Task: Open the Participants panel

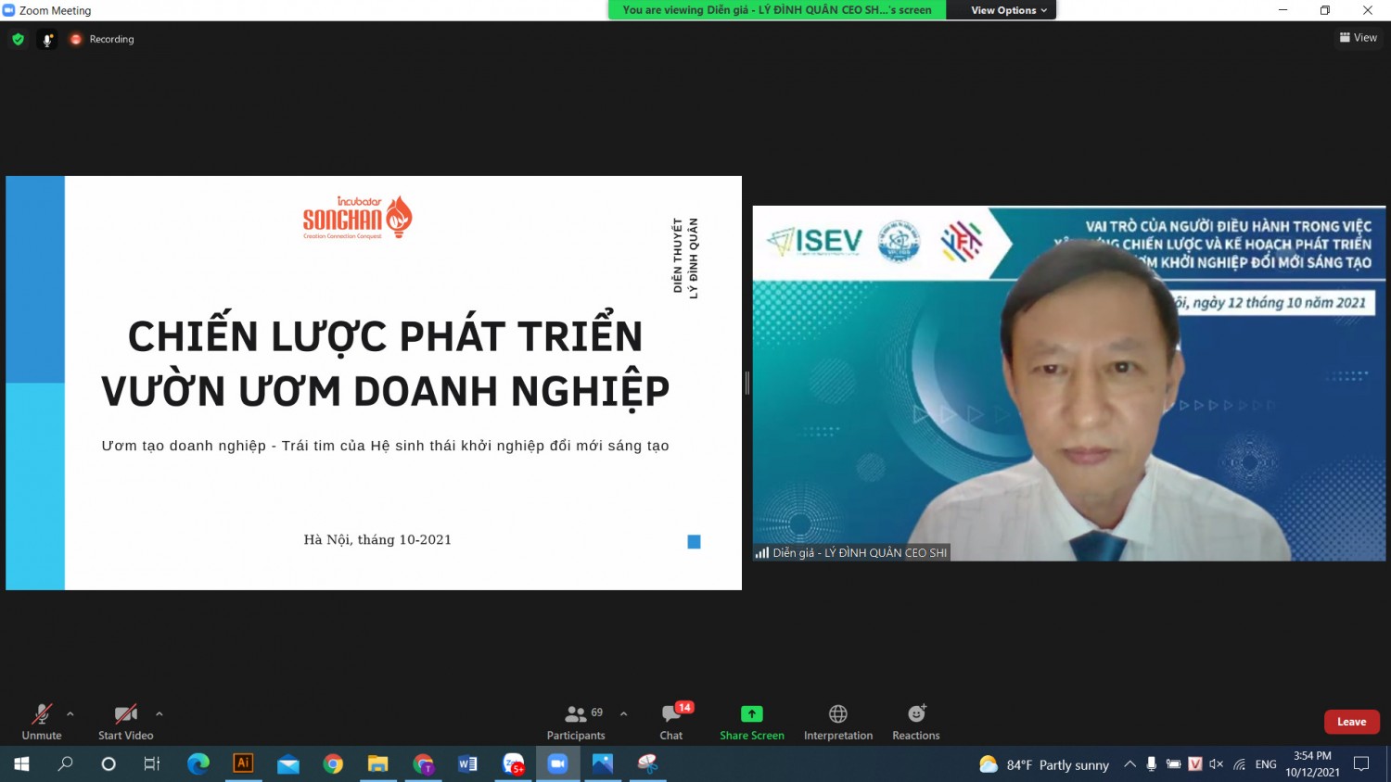Action: 576,723
